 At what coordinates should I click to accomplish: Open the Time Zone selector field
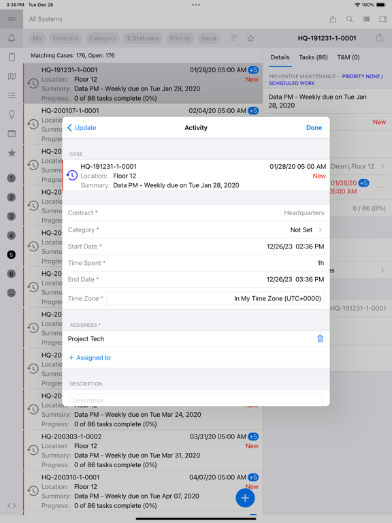(215, 298)
